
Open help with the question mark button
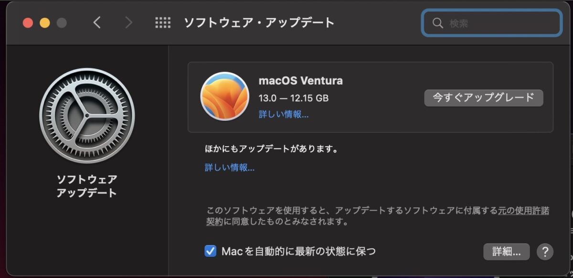click(545, 251)
